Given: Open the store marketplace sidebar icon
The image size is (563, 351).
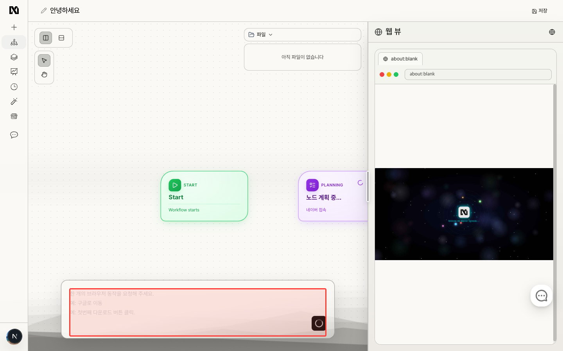Looking at the screenshot, I should tap(14, 116).
